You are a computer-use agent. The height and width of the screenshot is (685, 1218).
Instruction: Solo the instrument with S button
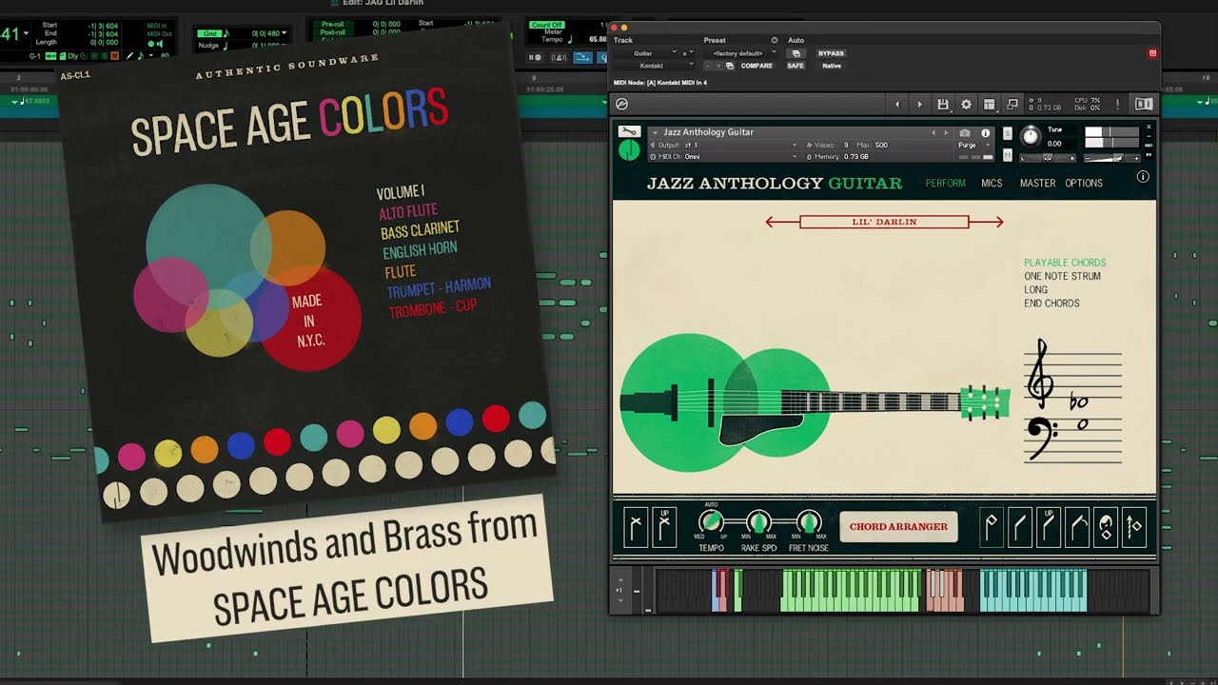tap(1008, 133)
